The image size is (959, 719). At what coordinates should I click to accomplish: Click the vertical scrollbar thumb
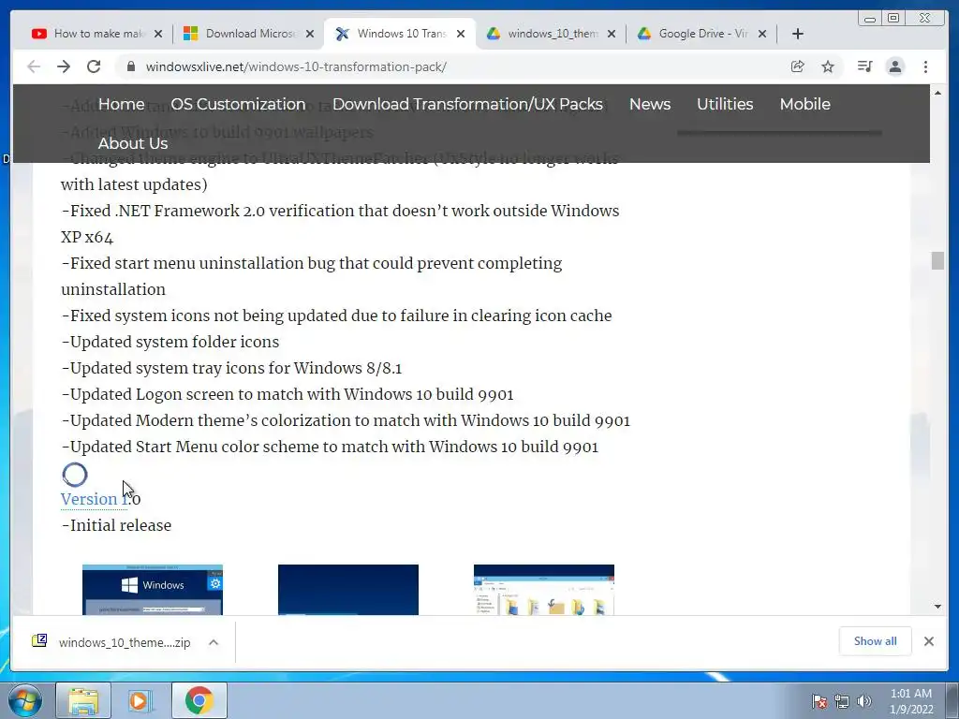(x=937, y=260)
